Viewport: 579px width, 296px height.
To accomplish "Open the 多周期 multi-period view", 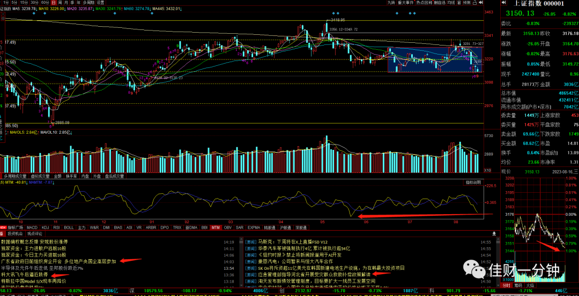I will [88, 3].
